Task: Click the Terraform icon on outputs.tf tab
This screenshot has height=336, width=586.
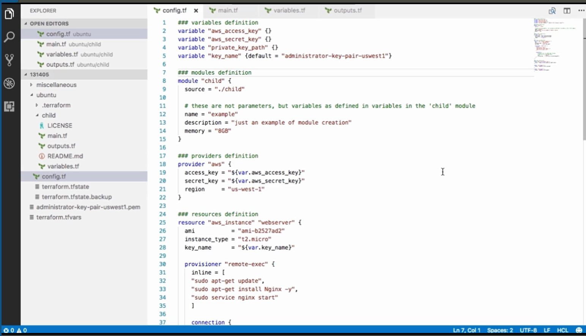Action: [328, 11]
